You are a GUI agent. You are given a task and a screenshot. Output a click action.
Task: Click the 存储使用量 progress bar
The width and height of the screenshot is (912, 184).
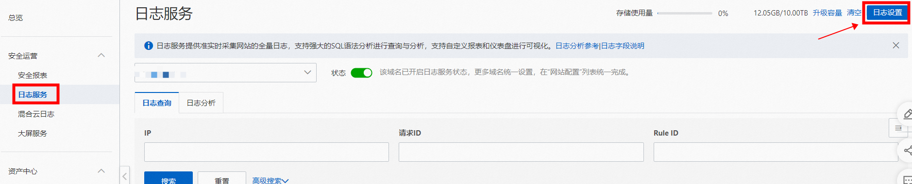pos(685,13)
